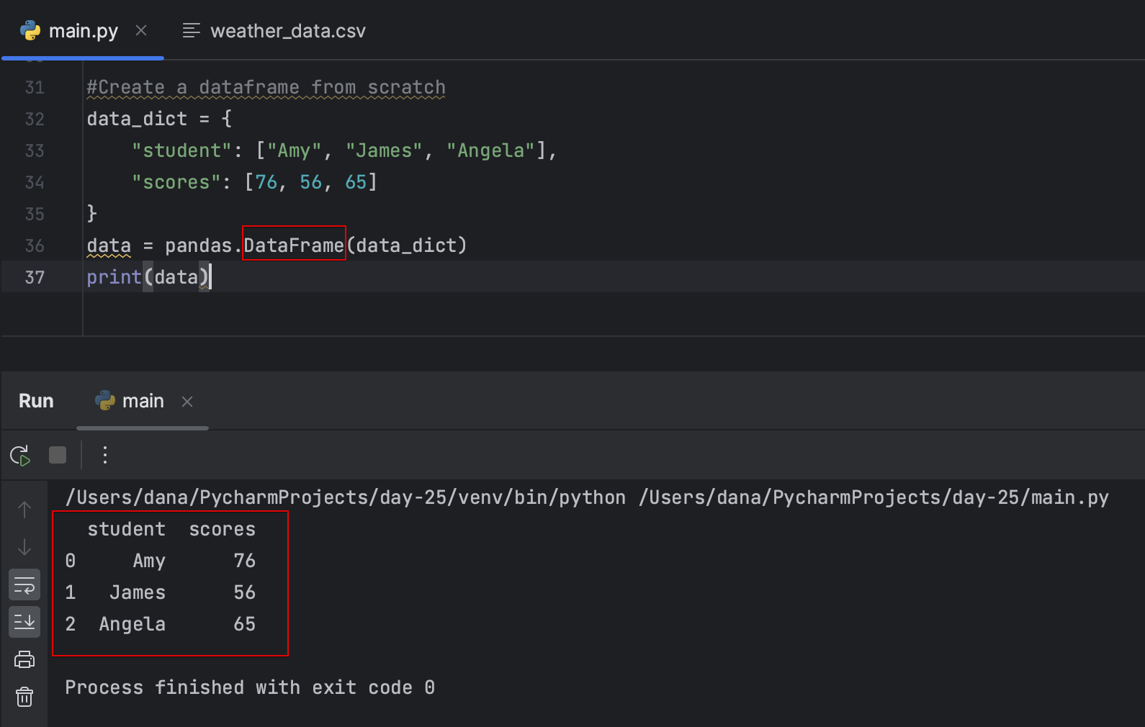The width and height of the screenshot is (1145, 727).
Task: Click the 'student' column header in output
Action: [x=127, y=529]
